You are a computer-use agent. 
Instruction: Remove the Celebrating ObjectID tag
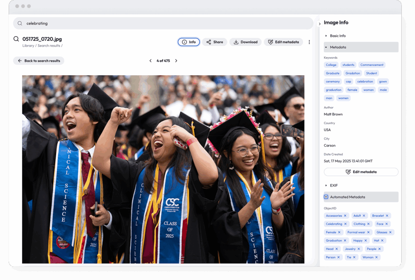click(x=345, y=224)
